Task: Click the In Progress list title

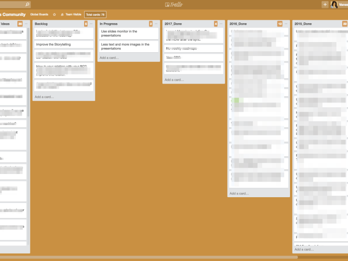Action: pos(109,24)
